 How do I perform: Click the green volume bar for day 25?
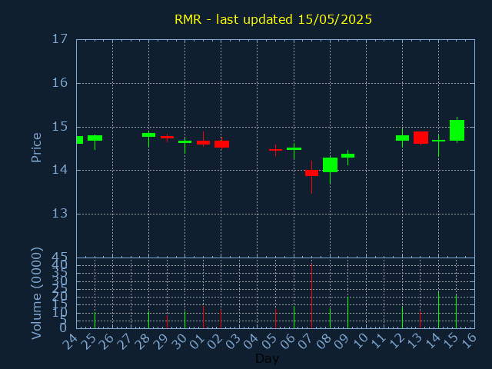click(95, 321)
